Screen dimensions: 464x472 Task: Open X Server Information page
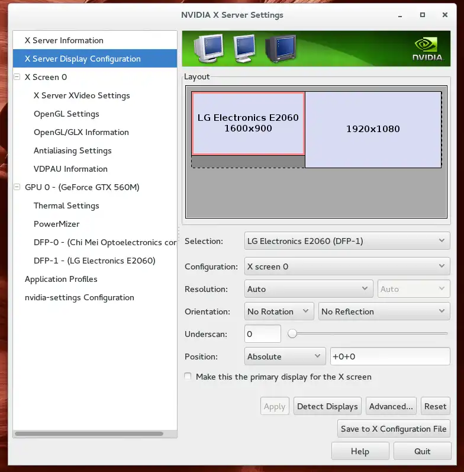pyautogui.click(x=95, y=40)
